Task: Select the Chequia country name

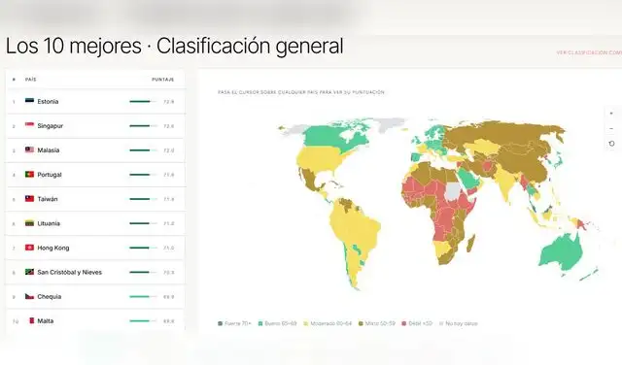Action: 50,296
